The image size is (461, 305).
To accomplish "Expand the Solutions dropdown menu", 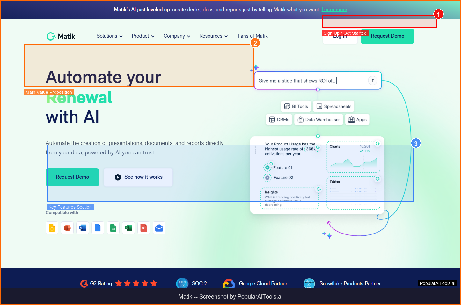I will [110, 36].
